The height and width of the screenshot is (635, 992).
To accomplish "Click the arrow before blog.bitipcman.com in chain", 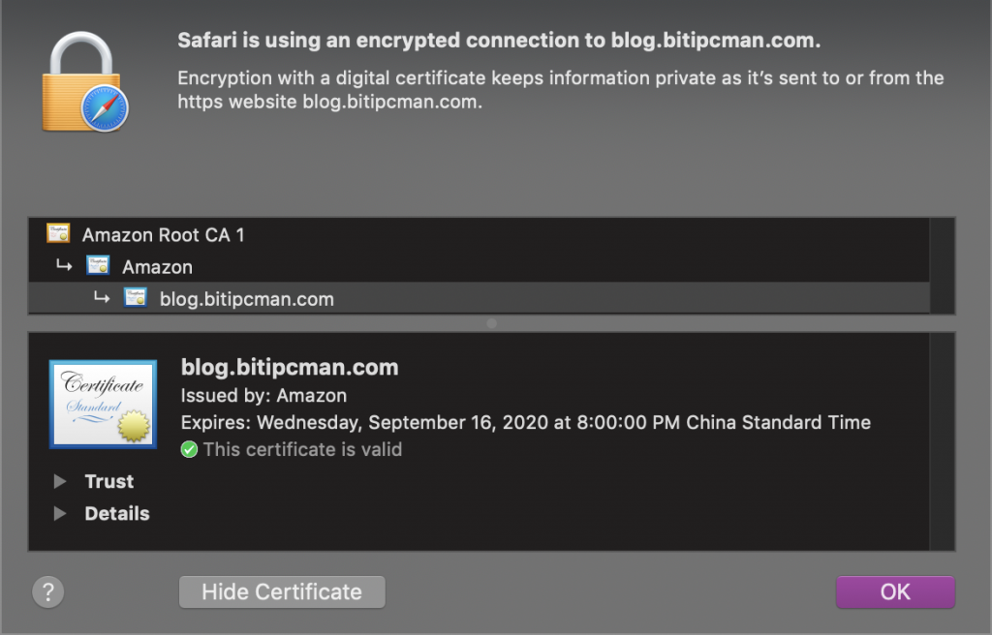I will (101, 296).
